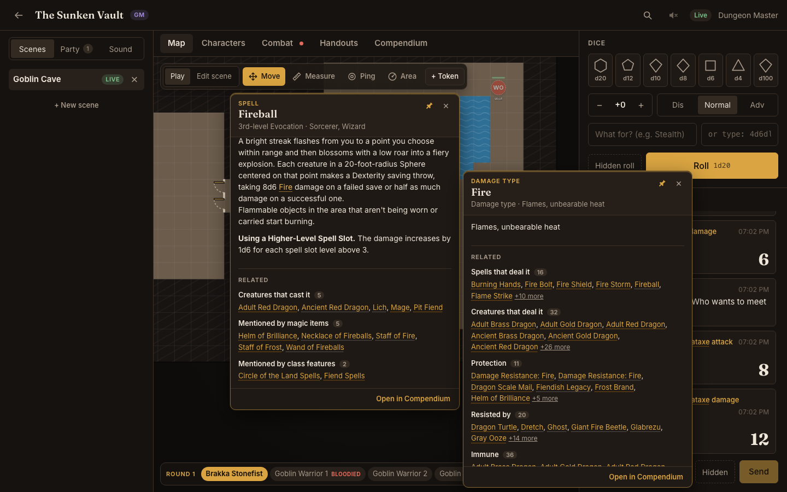Pick the d8 die
The height and width of the screenshot is (492, 787).
coord(683,70)
